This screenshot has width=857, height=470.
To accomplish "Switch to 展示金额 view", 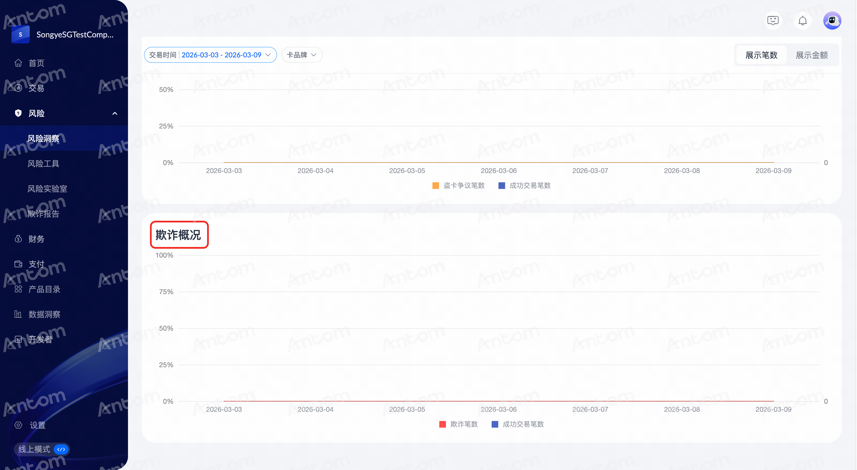I will tap(811, 55).
